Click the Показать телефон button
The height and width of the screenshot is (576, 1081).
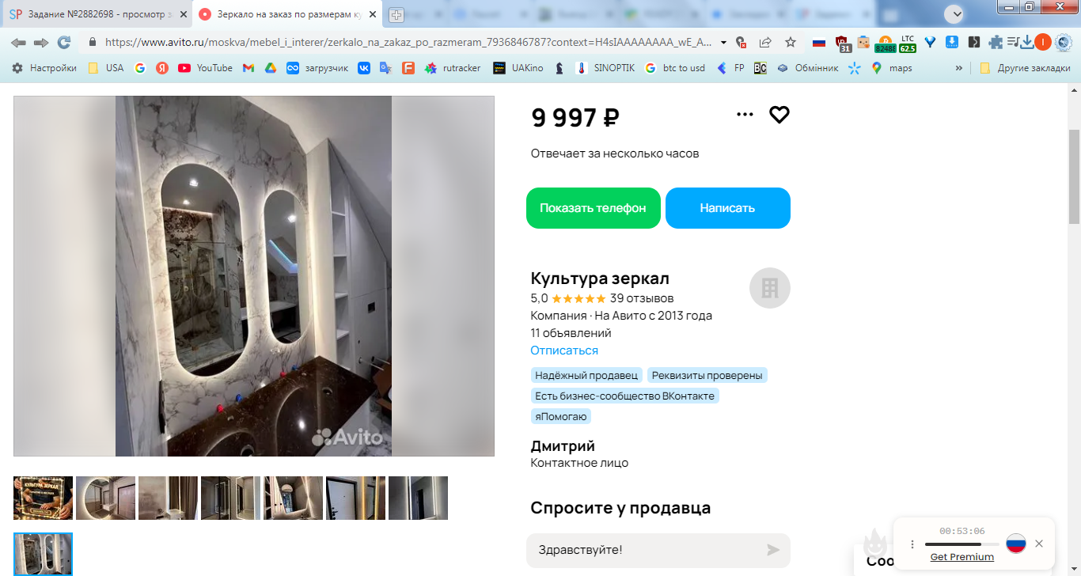tap(594, 208)
